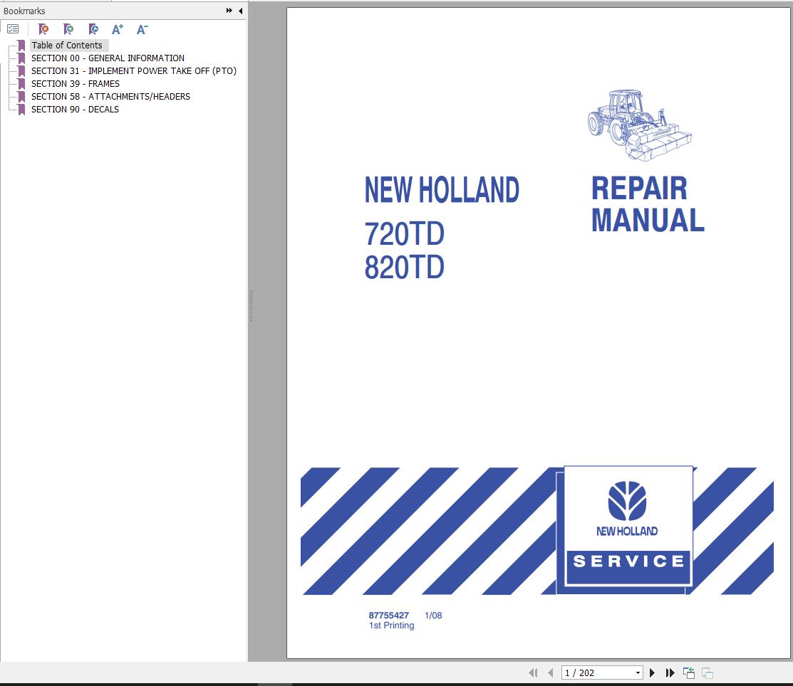Decrease bookmark text size with A- icon
The image size is (793, 686).
pos(142,29)
